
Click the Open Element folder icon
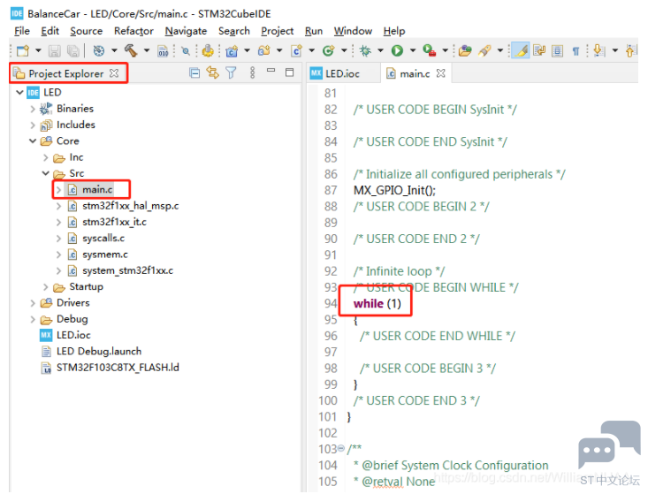(x=465, y=50)
